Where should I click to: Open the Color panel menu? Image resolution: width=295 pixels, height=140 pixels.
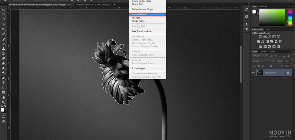293,7
